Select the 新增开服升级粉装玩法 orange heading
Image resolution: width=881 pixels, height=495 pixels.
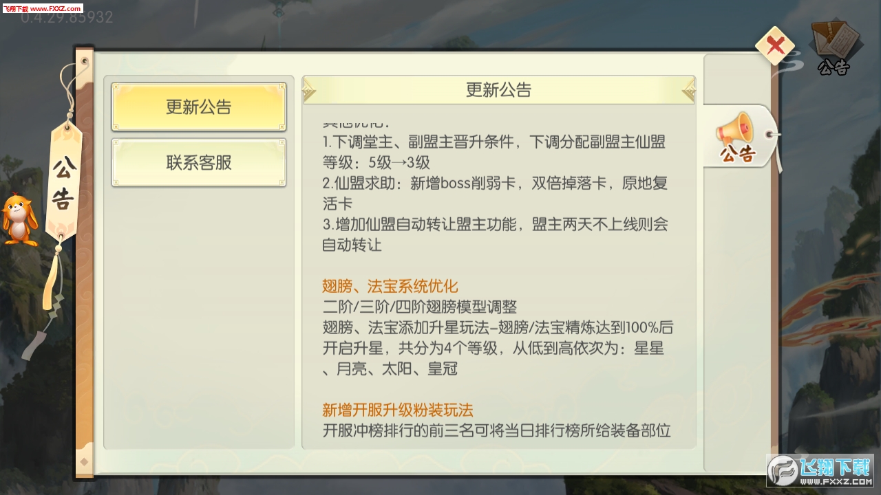(398, 410)
